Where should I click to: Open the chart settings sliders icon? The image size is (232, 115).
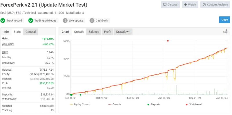click(225, 31)
